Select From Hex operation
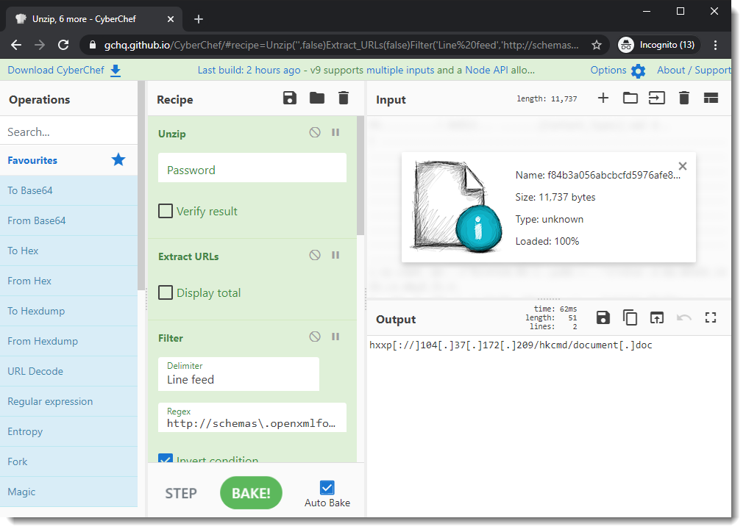The height and width of the screenshot is (532, 746). (68, 281)
